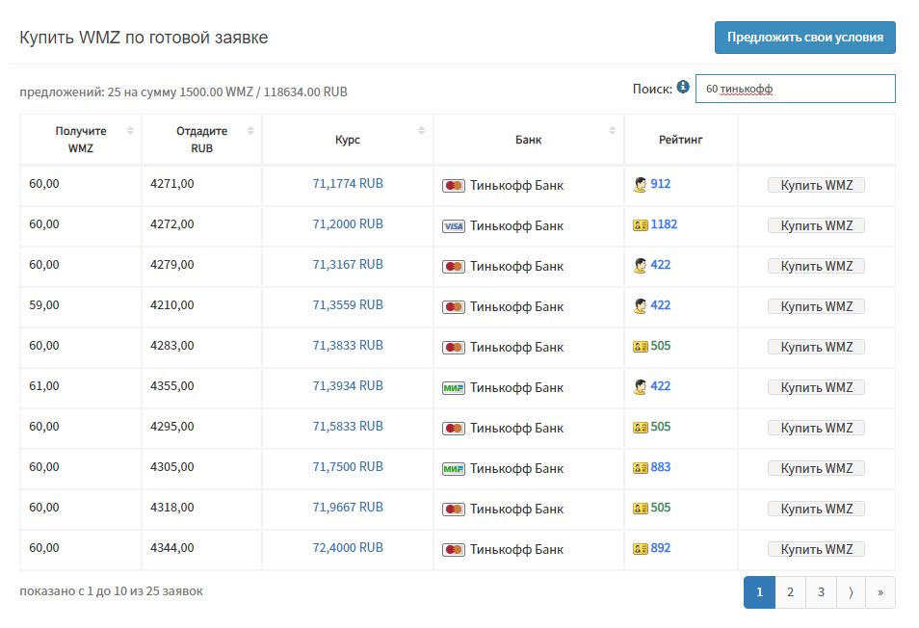Buy WMZ in the 4318,00 RUB row
This screenshot has width=919, height=628.
tap(816, 509)
